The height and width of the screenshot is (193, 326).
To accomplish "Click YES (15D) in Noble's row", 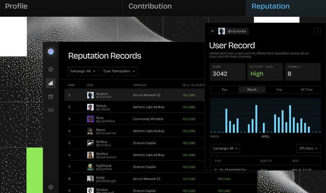I will click(224, 179).
